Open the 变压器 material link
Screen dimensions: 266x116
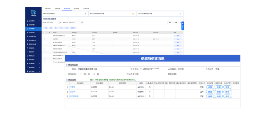point(73,91)
